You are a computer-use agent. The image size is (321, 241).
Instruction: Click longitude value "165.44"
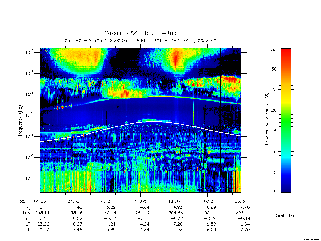click(109, 213)
